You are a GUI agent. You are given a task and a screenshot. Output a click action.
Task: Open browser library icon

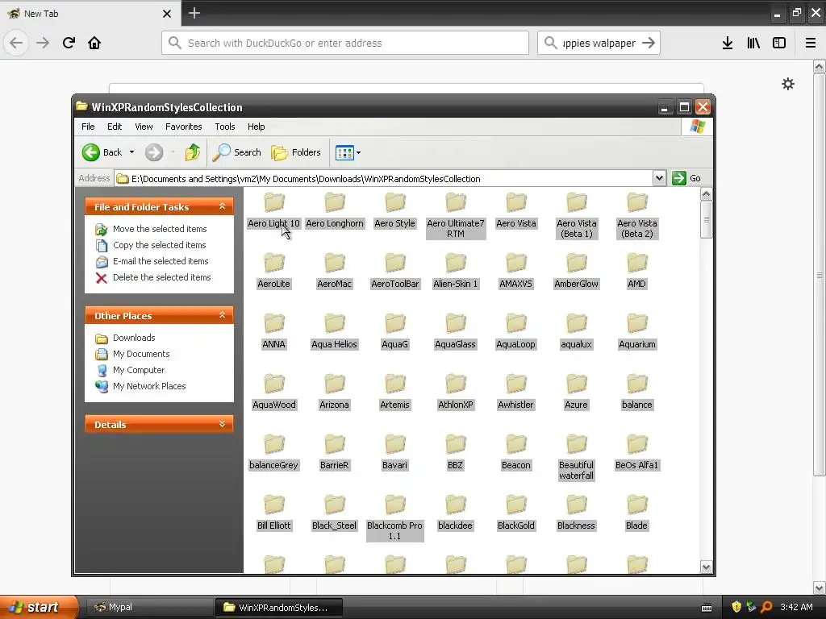753,43
